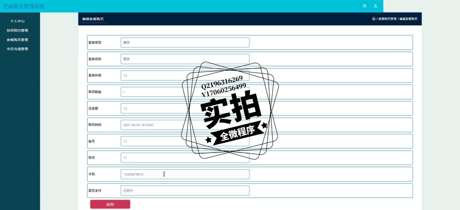Click the home icon in breadcrumb
The width and height of the screenshot is (460, 210).
pyautogui.click(x=374, y=19)
